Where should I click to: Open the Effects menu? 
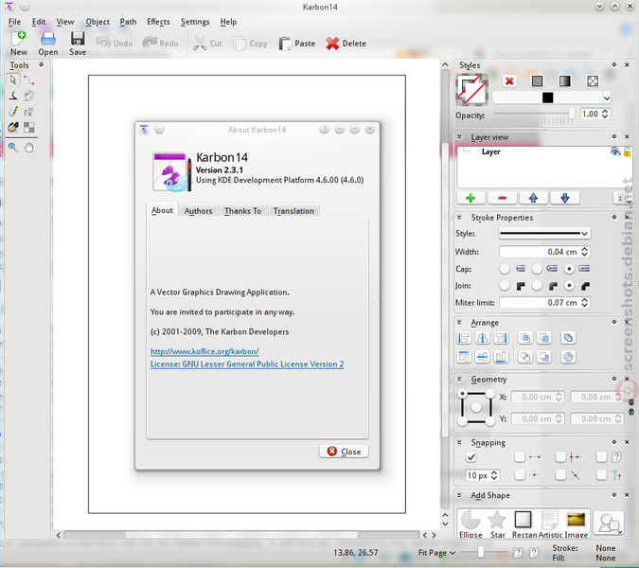[158, 22]
